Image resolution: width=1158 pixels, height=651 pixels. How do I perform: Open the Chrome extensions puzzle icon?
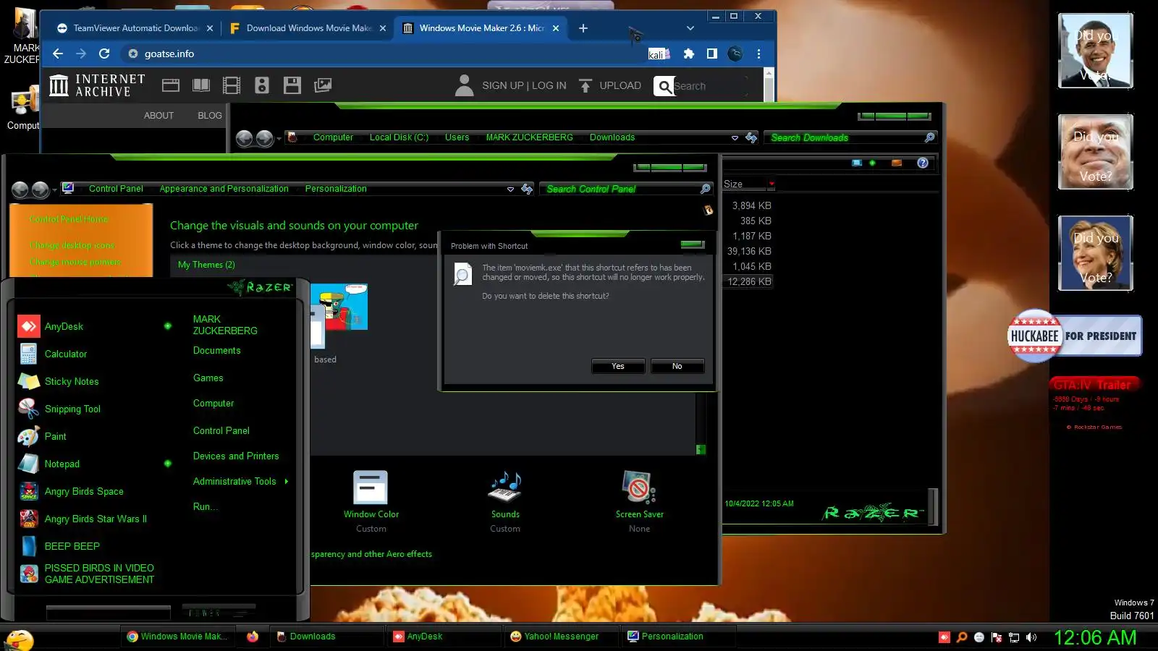click(689, 54)
